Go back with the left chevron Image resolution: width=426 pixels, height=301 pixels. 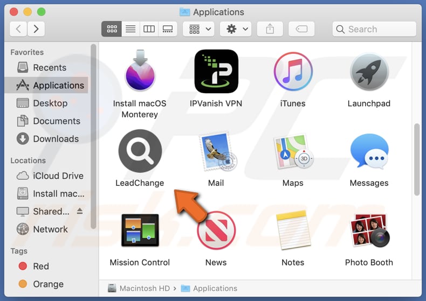tap(18, 29)
